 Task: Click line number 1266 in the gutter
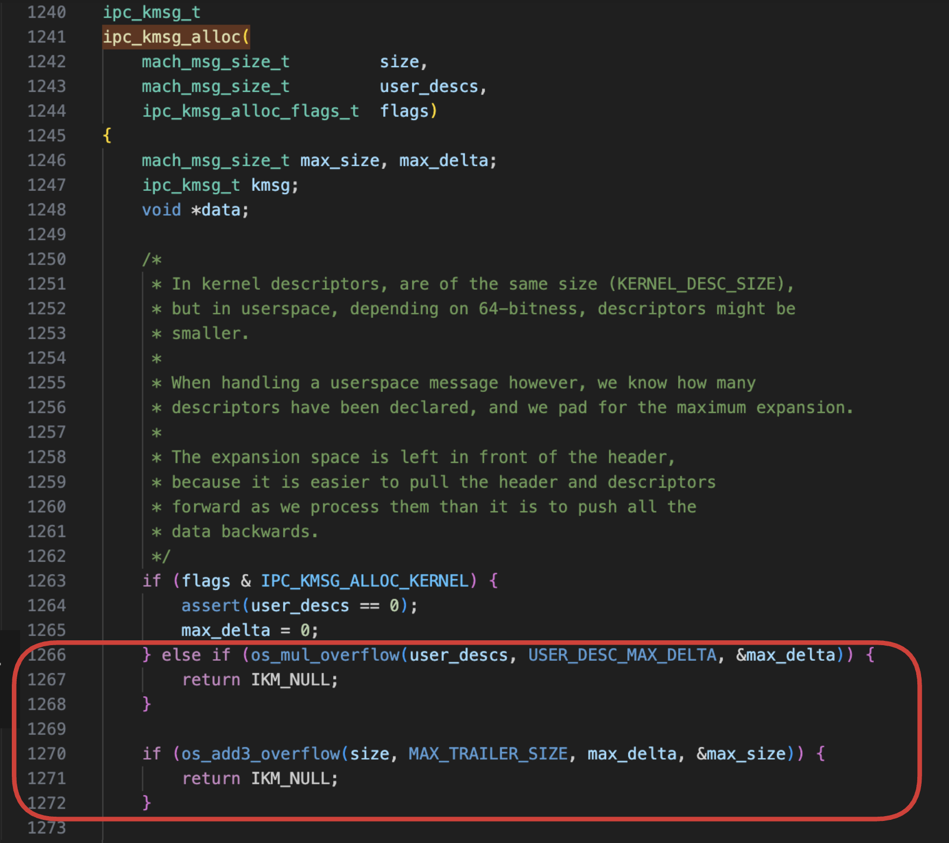(x=47, y=655)
